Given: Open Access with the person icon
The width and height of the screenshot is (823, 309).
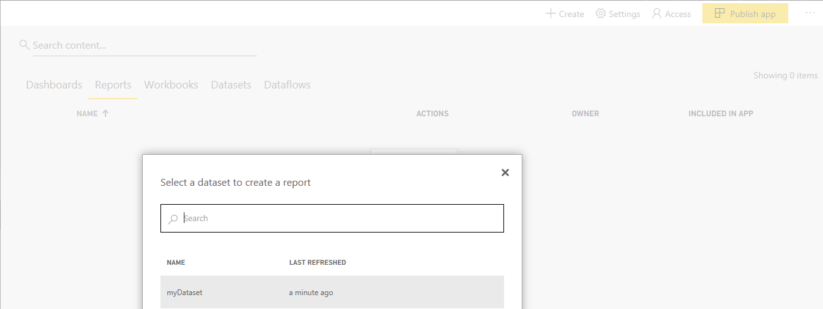Looking at the screenshot, I should [657, 14].
